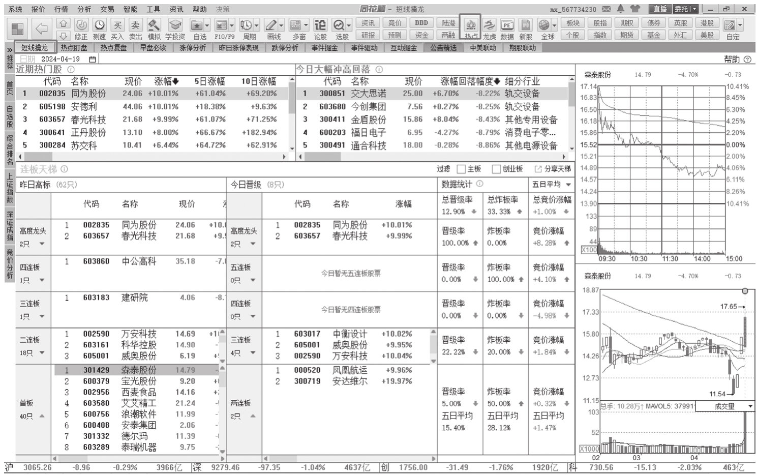Screen dimensions: 757x475
Task: Sort hot stocks by the 5日涨幅 column header
Action: point(209,81)
